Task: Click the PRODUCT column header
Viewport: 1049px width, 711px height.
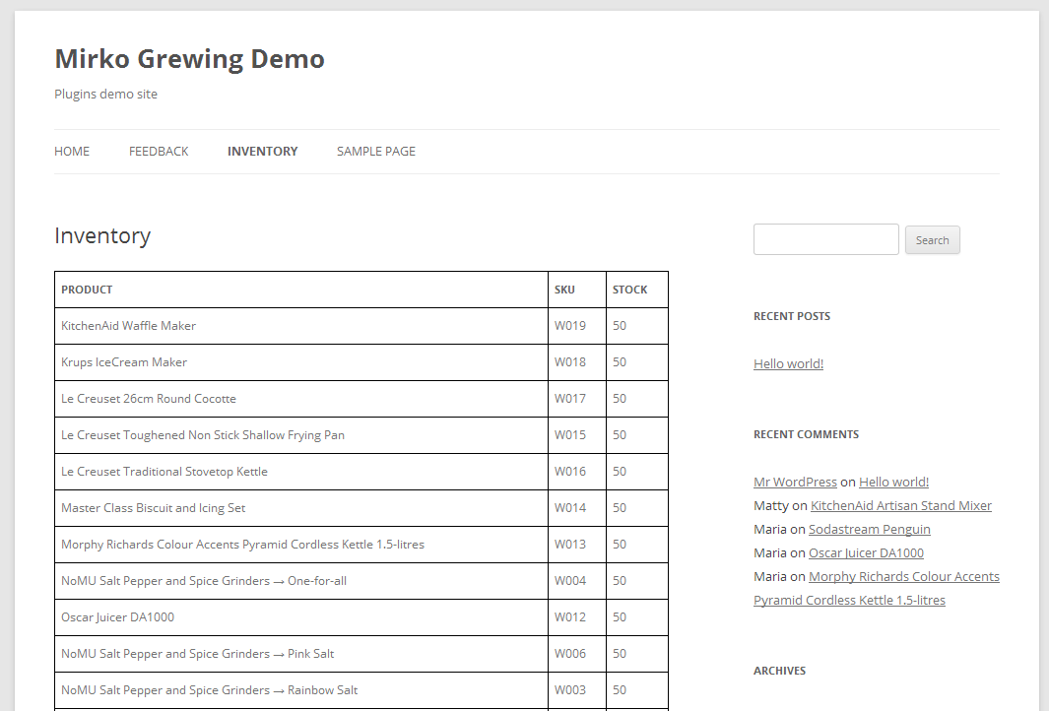Action: (x=301, y=290)
